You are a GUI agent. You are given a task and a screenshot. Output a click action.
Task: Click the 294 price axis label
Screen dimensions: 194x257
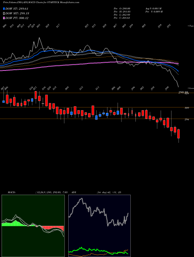coord(187,120)
